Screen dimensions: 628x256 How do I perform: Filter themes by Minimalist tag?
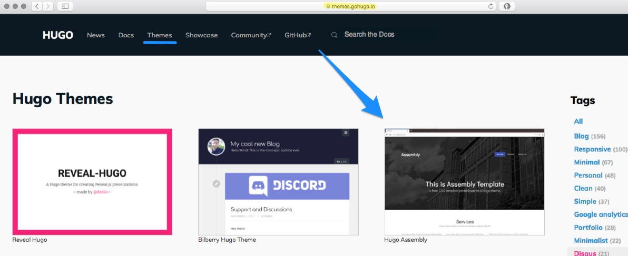(x=591, y=240)
